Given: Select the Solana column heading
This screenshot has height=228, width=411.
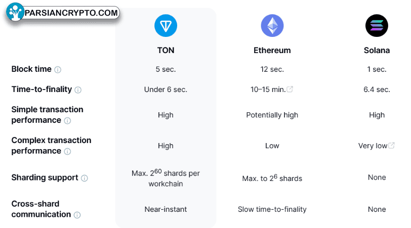Looking at the screenshot, I should (x=377, y=51).
